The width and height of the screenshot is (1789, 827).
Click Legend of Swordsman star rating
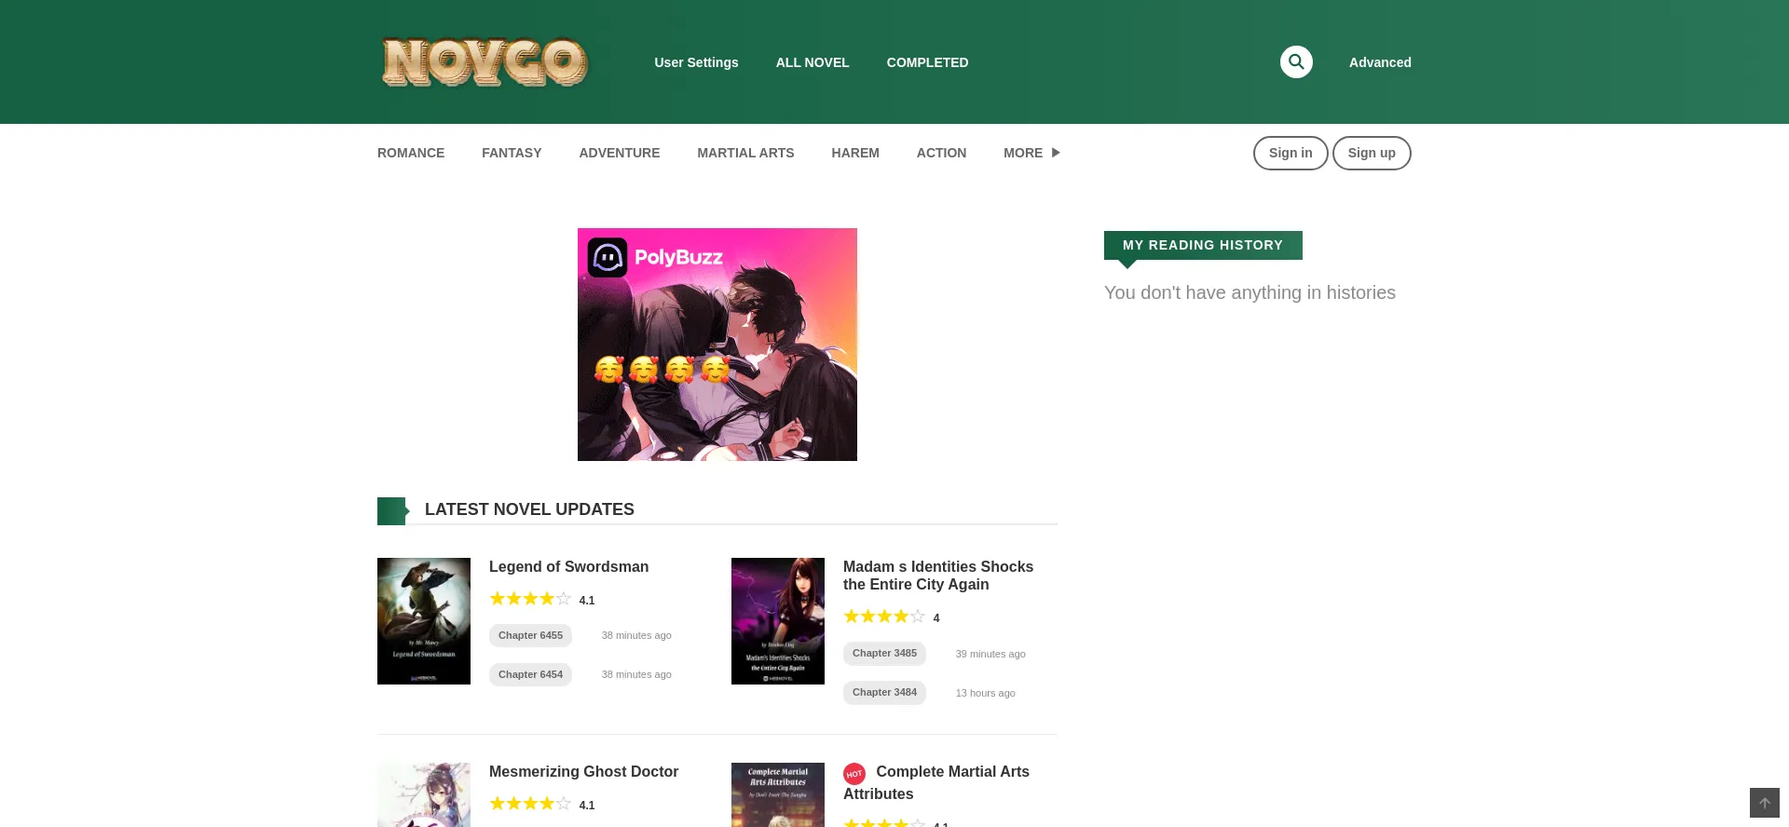click(530, 599)
